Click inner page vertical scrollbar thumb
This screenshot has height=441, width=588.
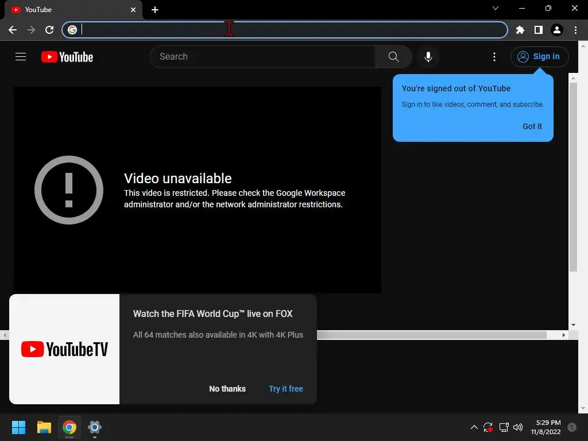pos(572,177)
